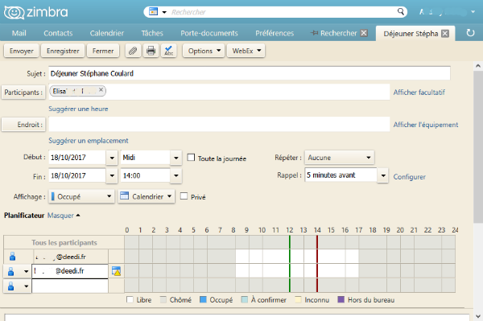The image size is (483, 321).
Task: Click Suggérer un emplacement link
Action: (89, 141)
